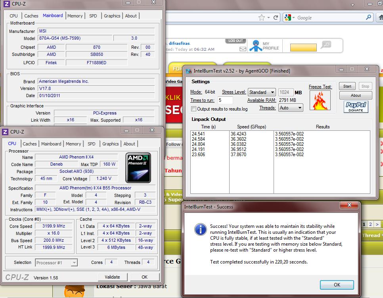Open My Profile icon on the forum

tap(256, 46)
